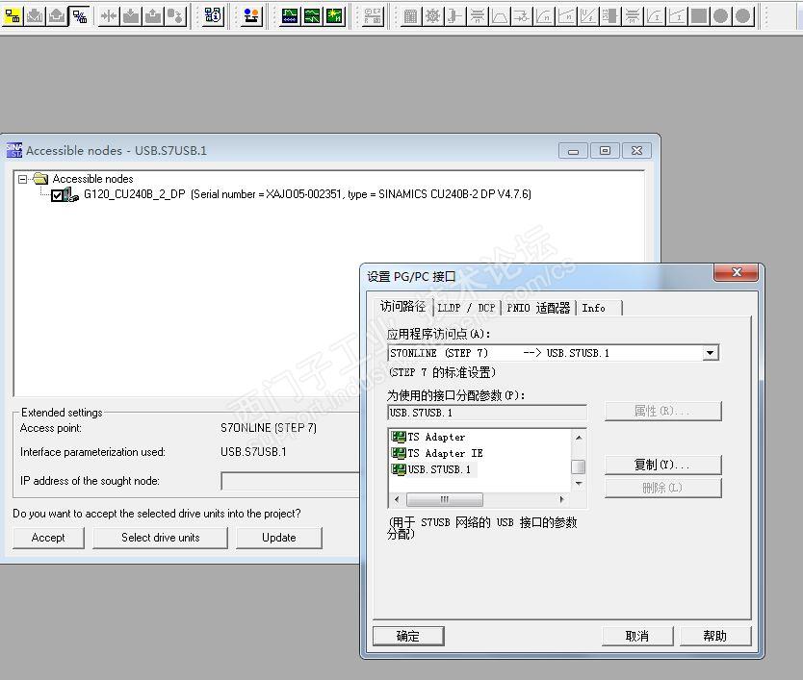Viewport: 803px width, 680px height.
Task: Click the interface list scroll-down arrow
Action: click(x=579, y=484)
